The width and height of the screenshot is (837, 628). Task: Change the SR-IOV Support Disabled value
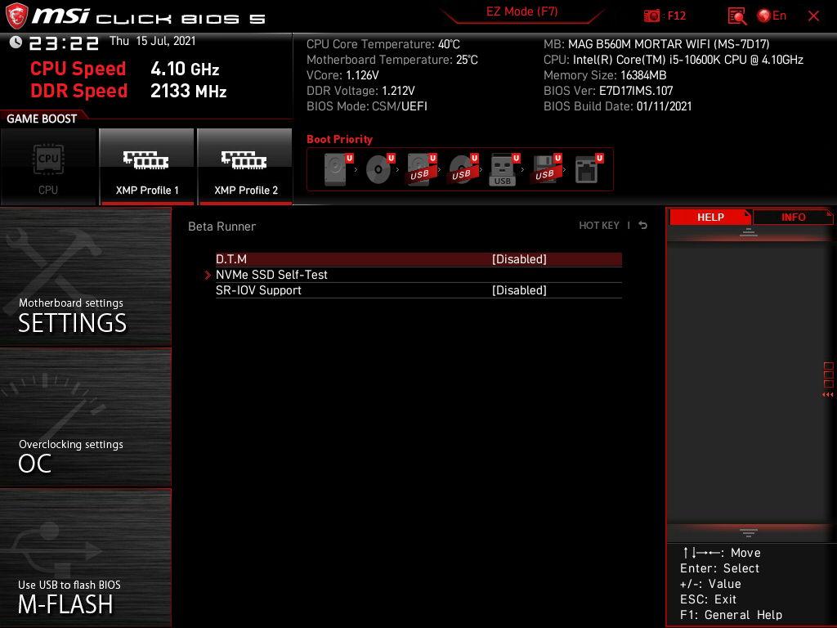click(x=519, y=290)
